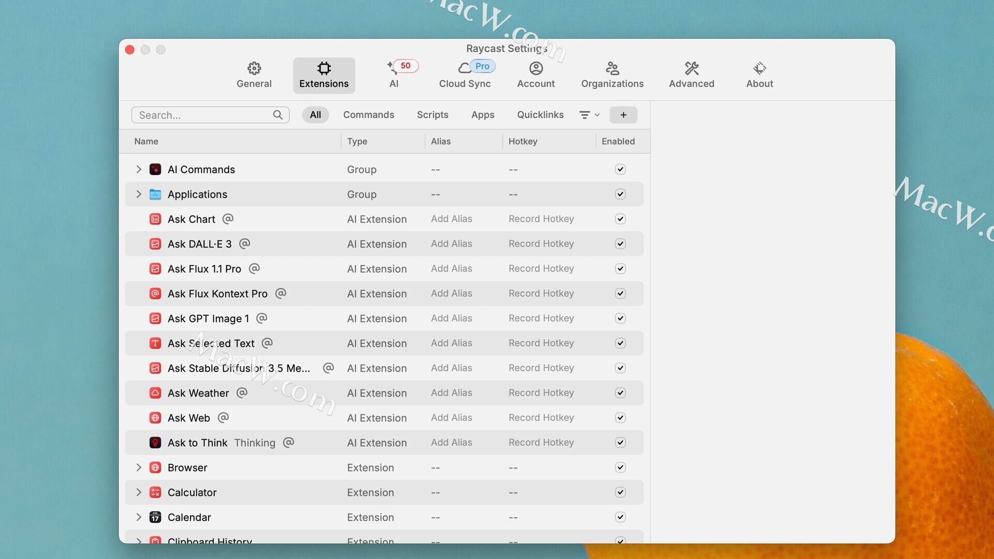
Task: Click the AI Commands icon
Action: click(x=155, y=169)
